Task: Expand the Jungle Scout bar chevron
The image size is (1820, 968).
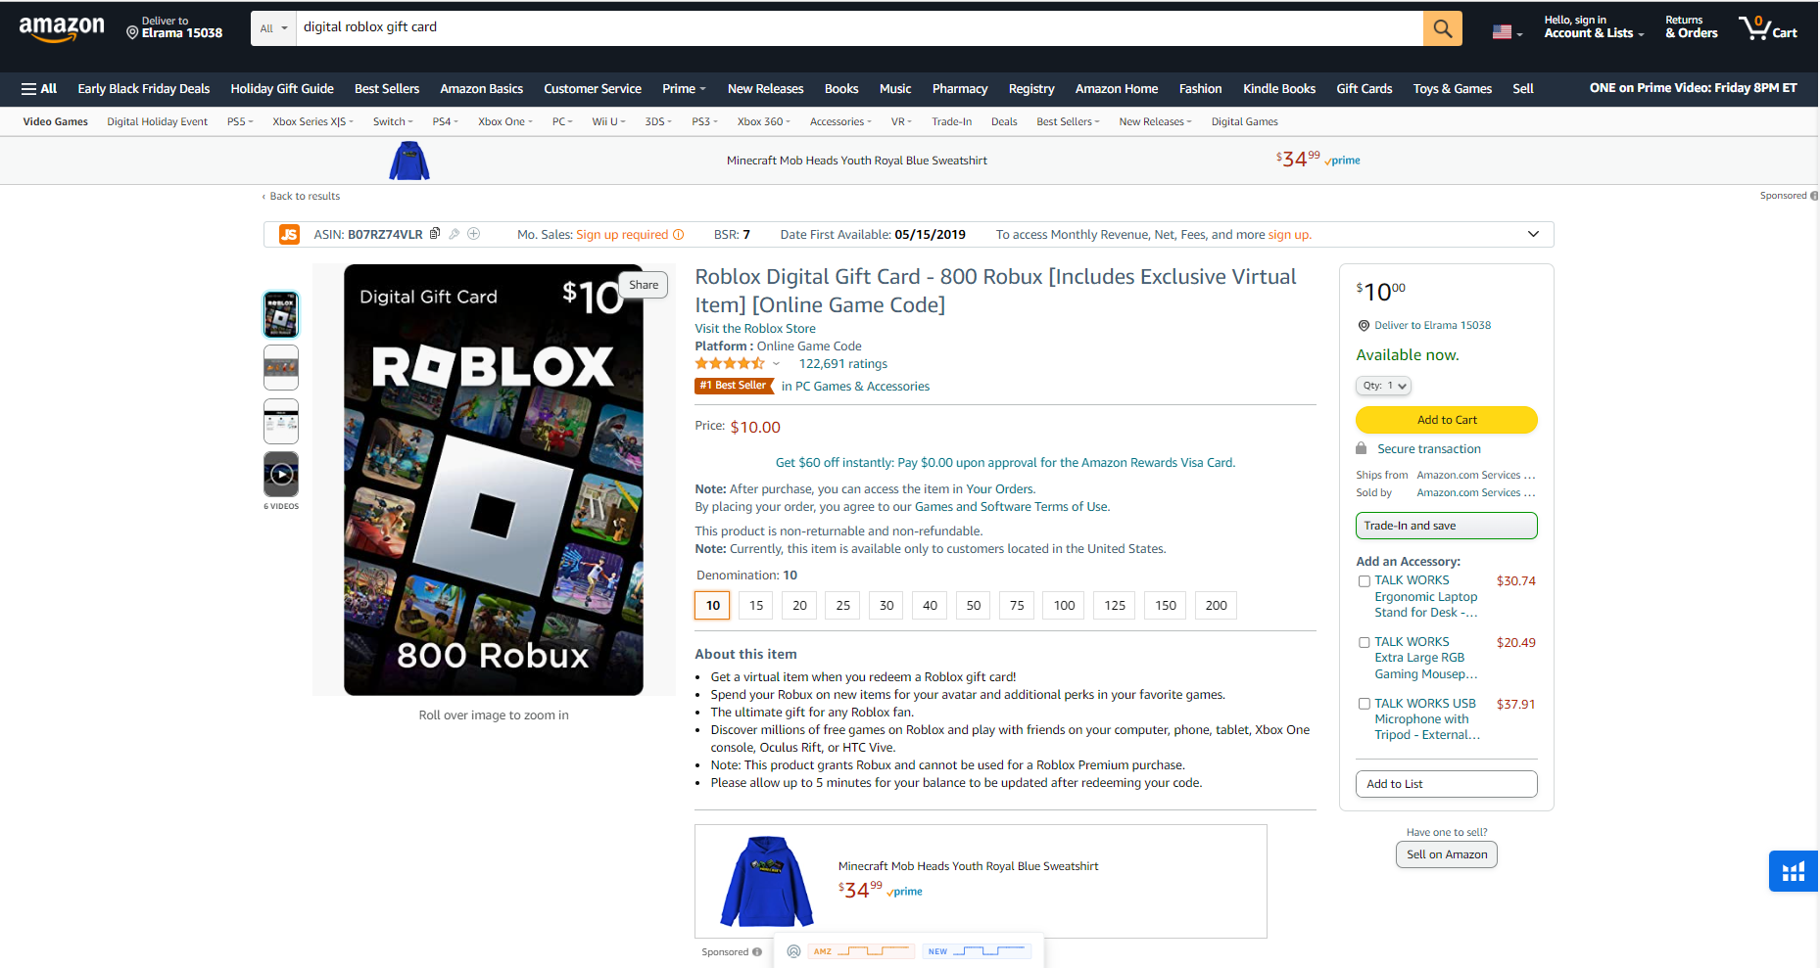Action: click(x=1533, y=234)
